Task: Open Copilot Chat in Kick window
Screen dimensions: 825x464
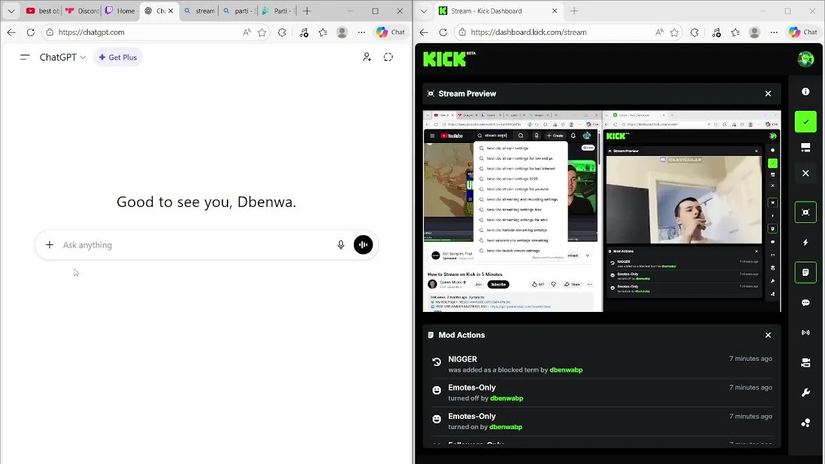Action: [x=803, y=32]
